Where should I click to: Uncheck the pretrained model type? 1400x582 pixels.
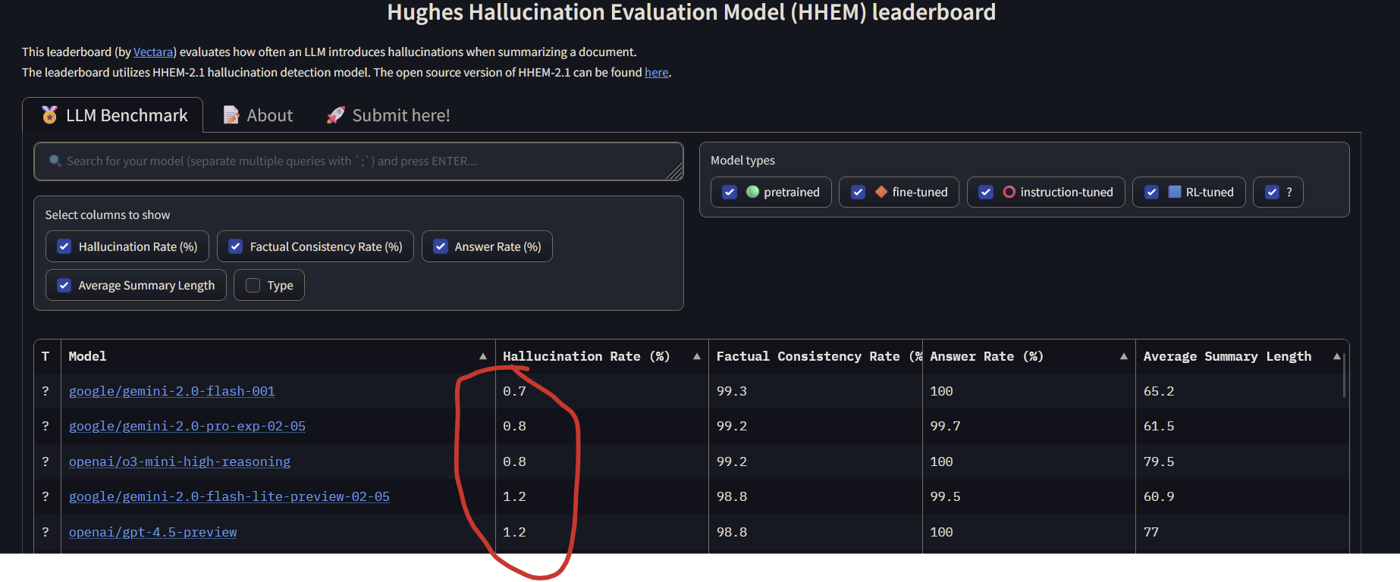(730, 192)
